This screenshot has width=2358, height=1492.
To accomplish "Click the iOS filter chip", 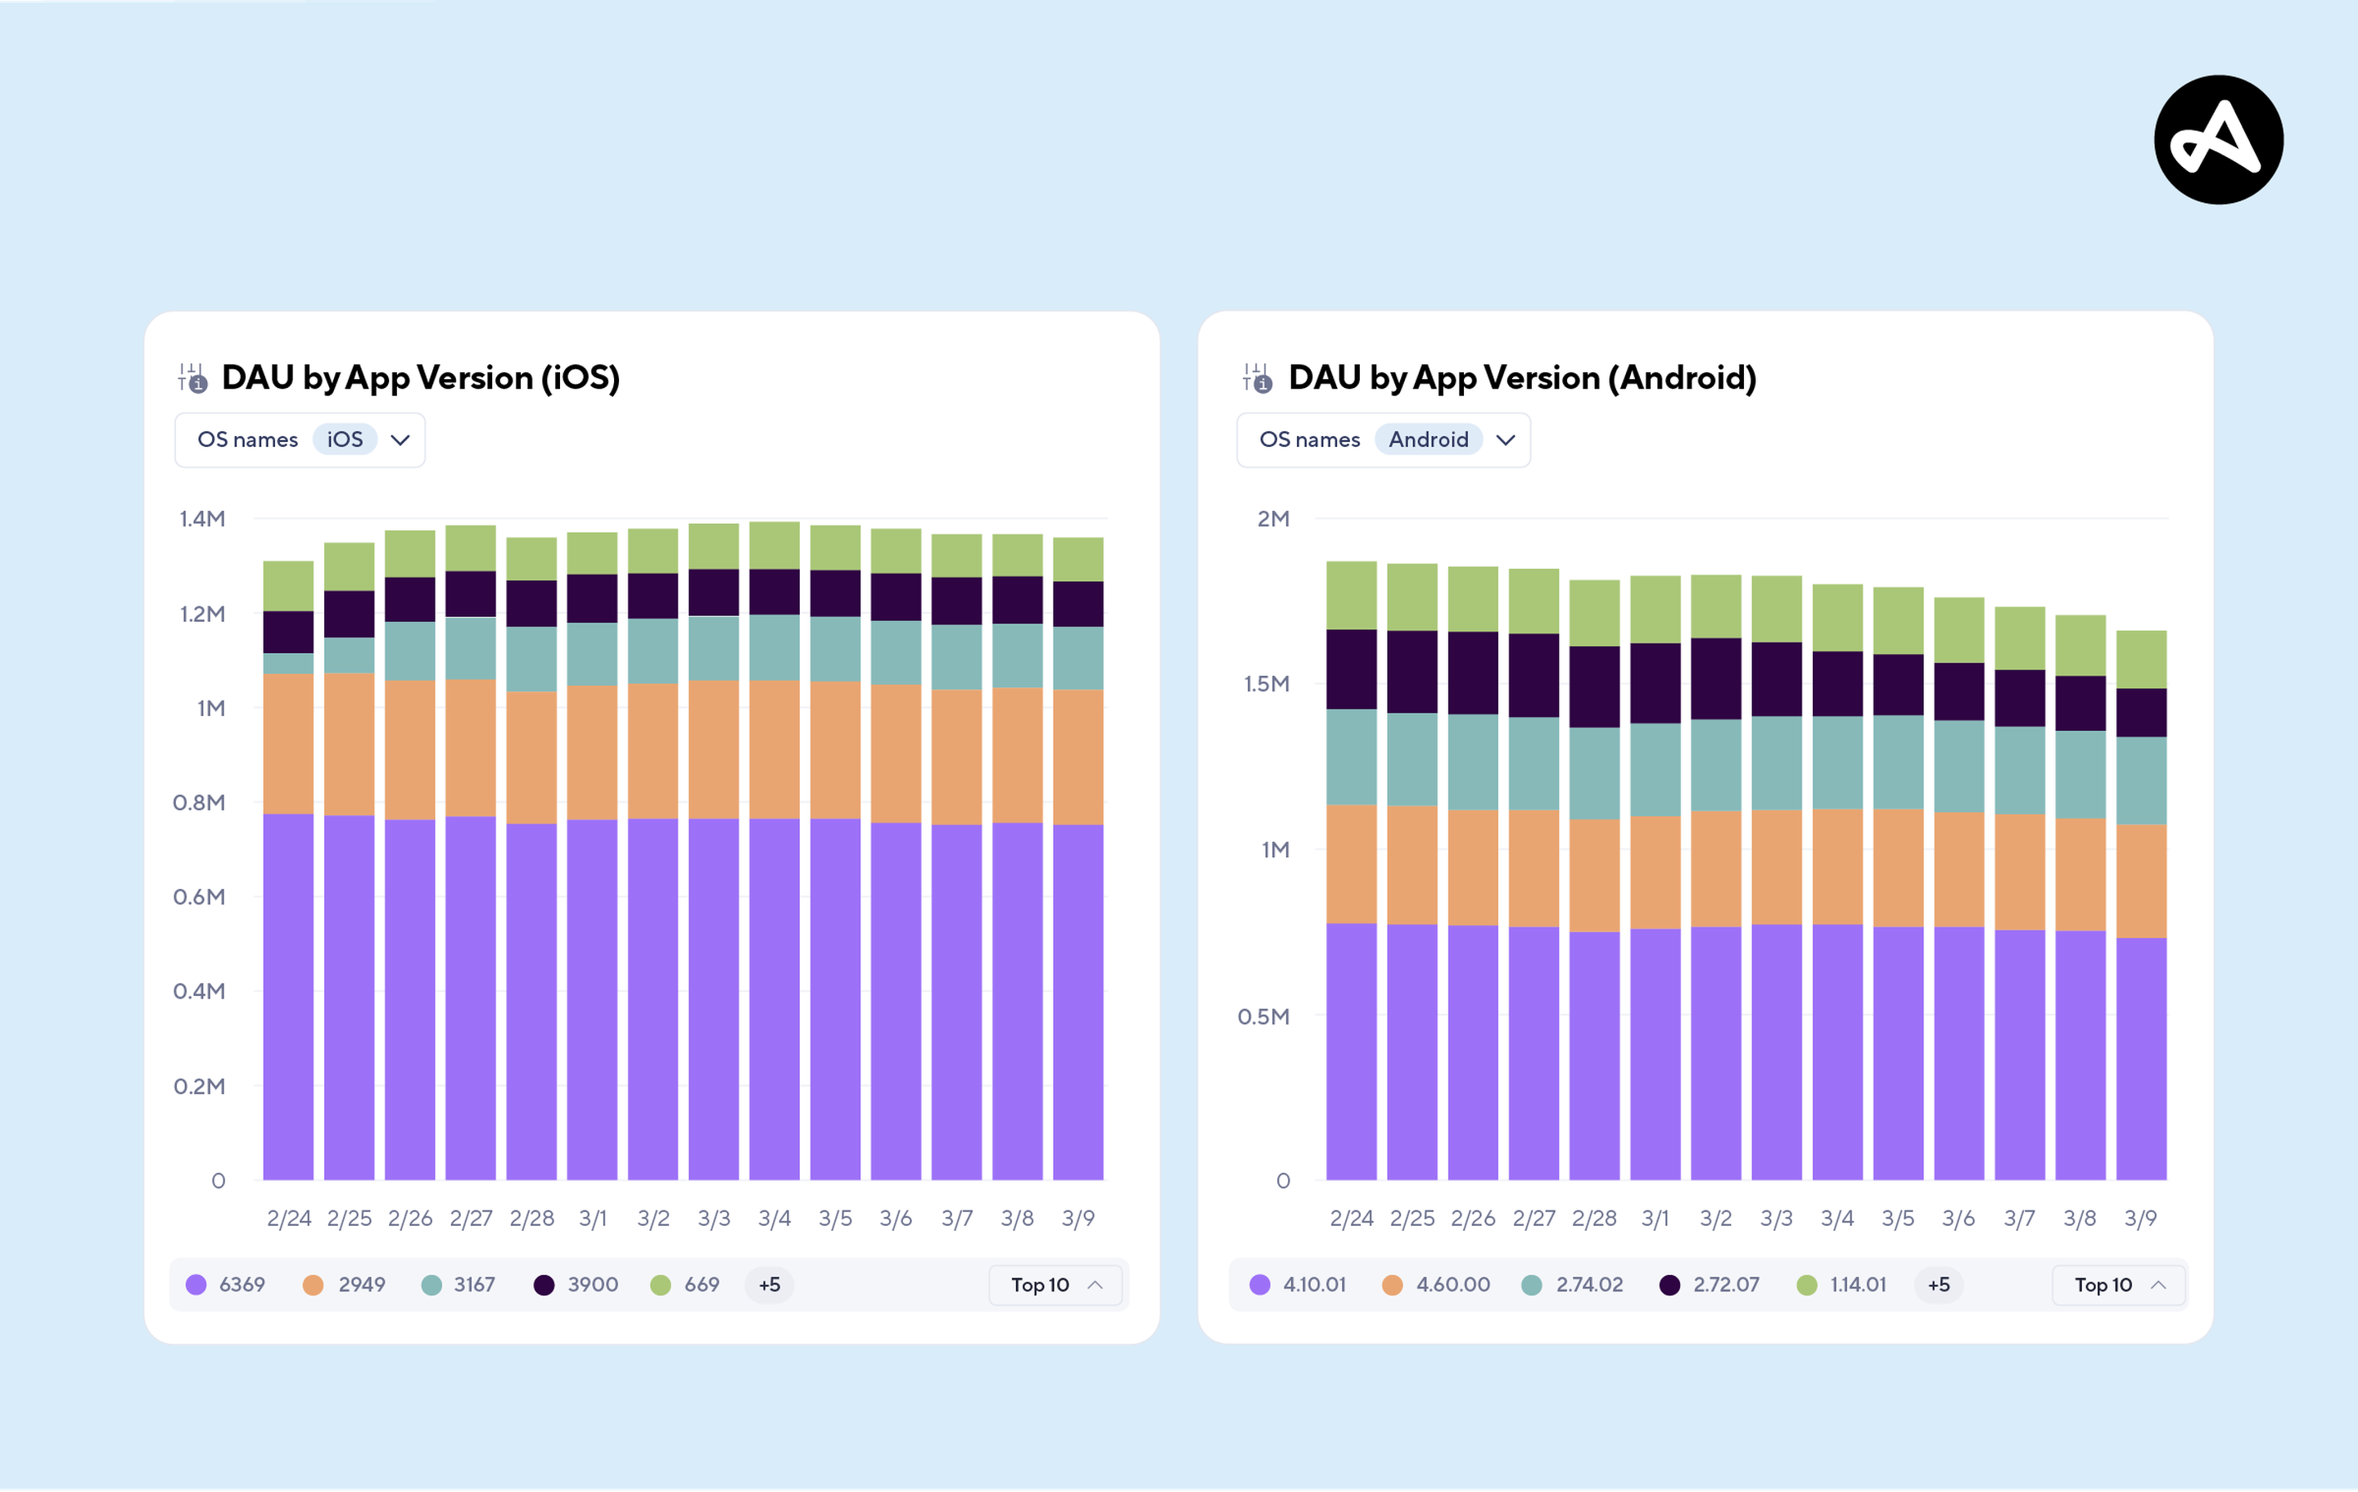I will pyautogui.click(x=345, y=439).
